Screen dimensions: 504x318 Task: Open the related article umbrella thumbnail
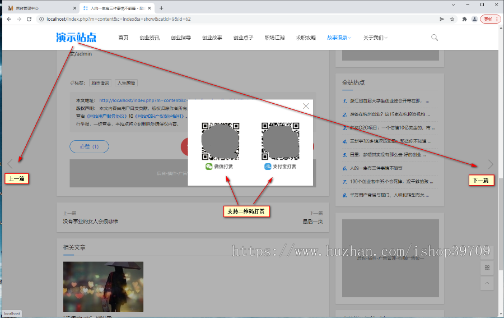tap(103, 287)
